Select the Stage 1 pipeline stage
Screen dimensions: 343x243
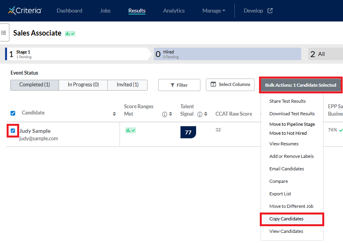click(78, 54)
